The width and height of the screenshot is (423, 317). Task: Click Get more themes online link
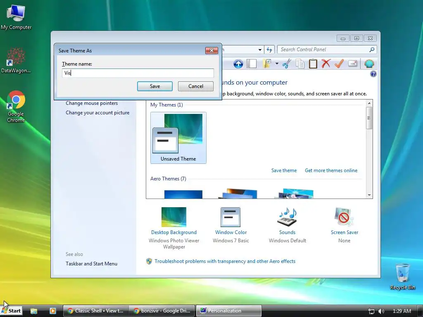331,170
